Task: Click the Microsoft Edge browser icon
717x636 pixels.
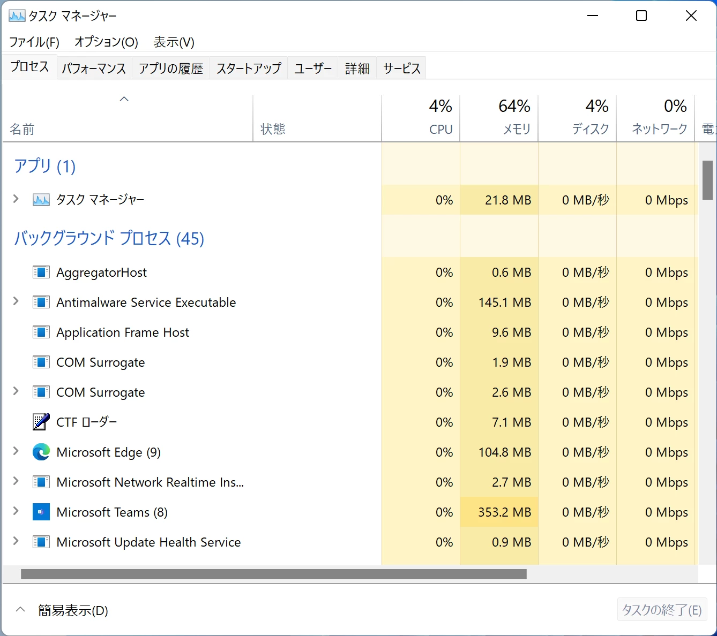Action: 41,452
